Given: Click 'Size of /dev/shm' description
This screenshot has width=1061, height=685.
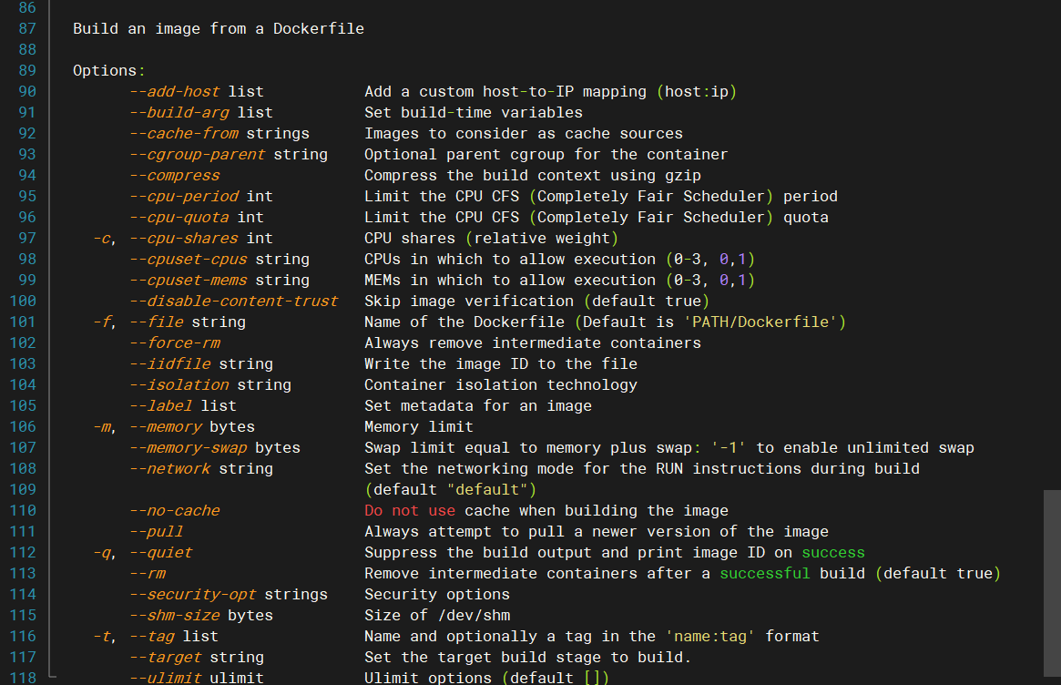Looking at the screenshot, I should 437,616.
